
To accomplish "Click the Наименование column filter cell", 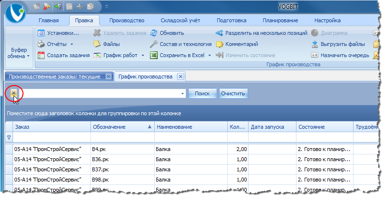I will coord(191,137).
